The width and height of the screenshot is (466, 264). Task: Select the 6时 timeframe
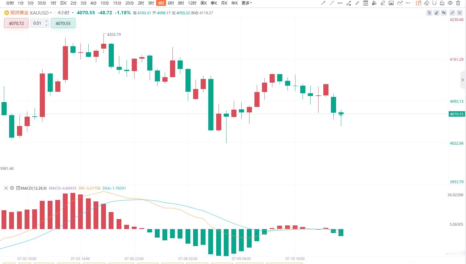point(171,3)
